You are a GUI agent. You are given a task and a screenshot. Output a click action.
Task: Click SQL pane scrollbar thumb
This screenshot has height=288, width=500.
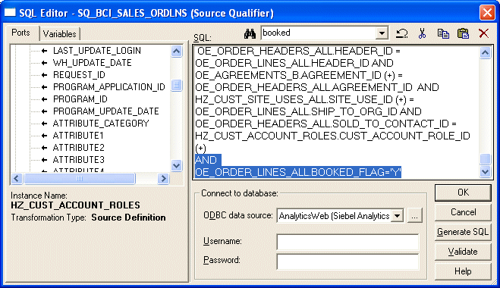[x=485, y=159]
